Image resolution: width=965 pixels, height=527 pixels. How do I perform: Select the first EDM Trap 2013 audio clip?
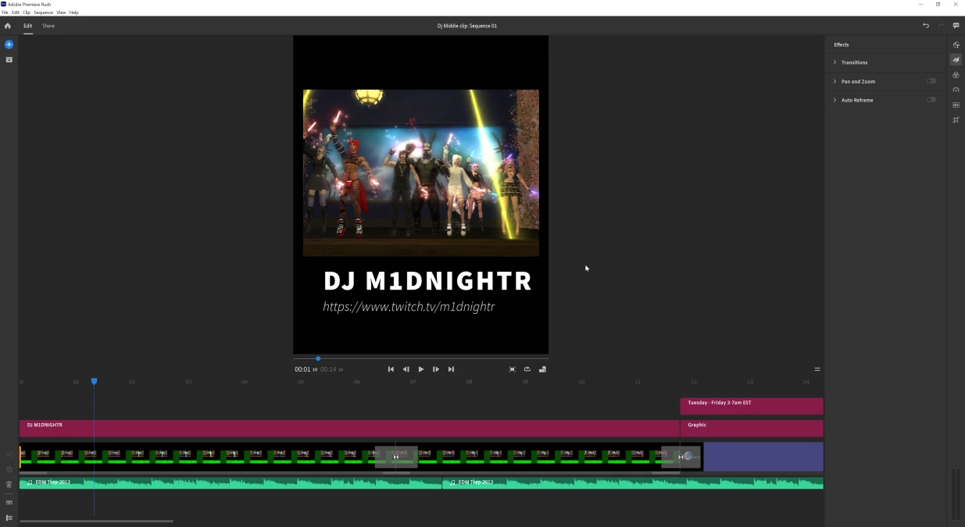click(x=231, y=483)
